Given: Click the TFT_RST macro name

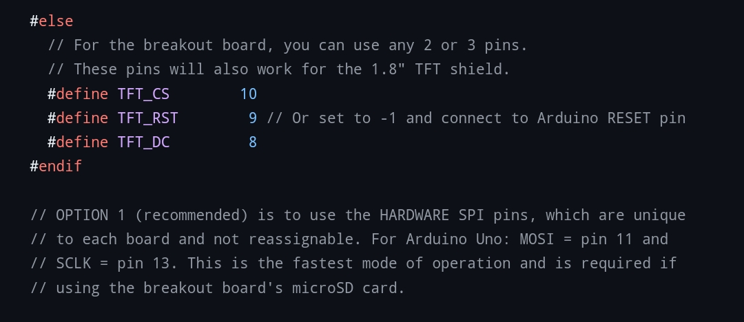Looking at the screenshot, I should 147,118.
